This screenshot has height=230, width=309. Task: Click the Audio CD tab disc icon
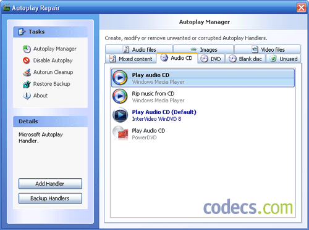164,58
